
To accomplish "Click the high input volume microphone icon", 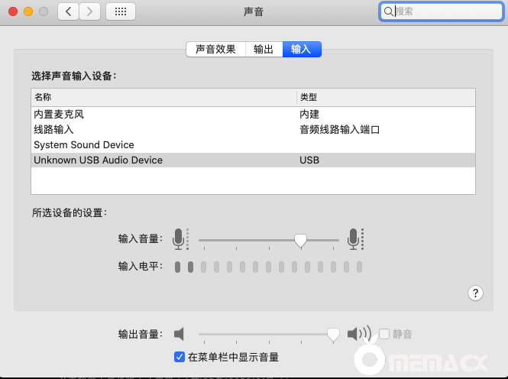I will [x=353, y=239].
